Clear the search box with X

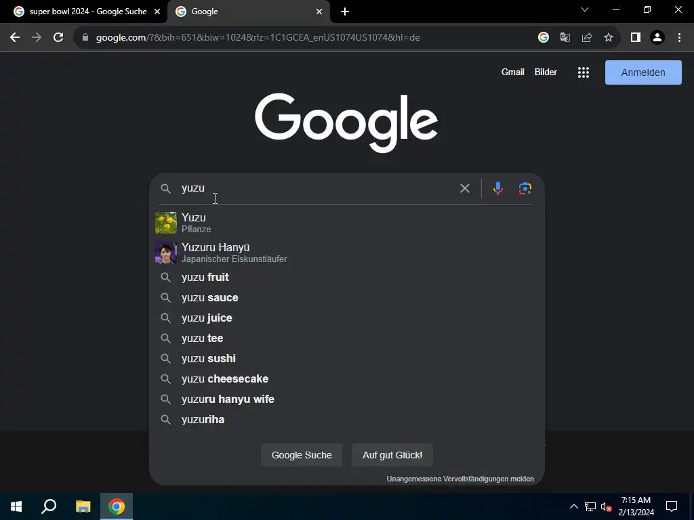[465, 188]
